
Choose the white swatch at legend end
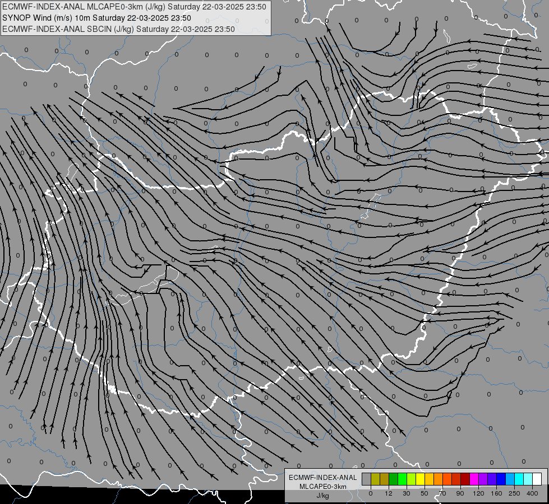[537, 479]
